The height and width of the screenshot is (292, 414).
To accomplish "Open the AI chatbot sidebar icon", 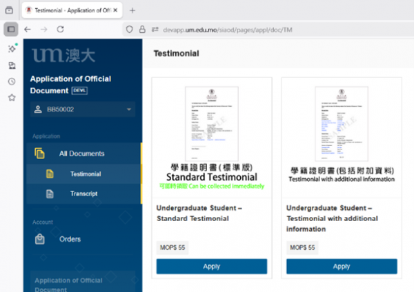I will tap(11, 49).
